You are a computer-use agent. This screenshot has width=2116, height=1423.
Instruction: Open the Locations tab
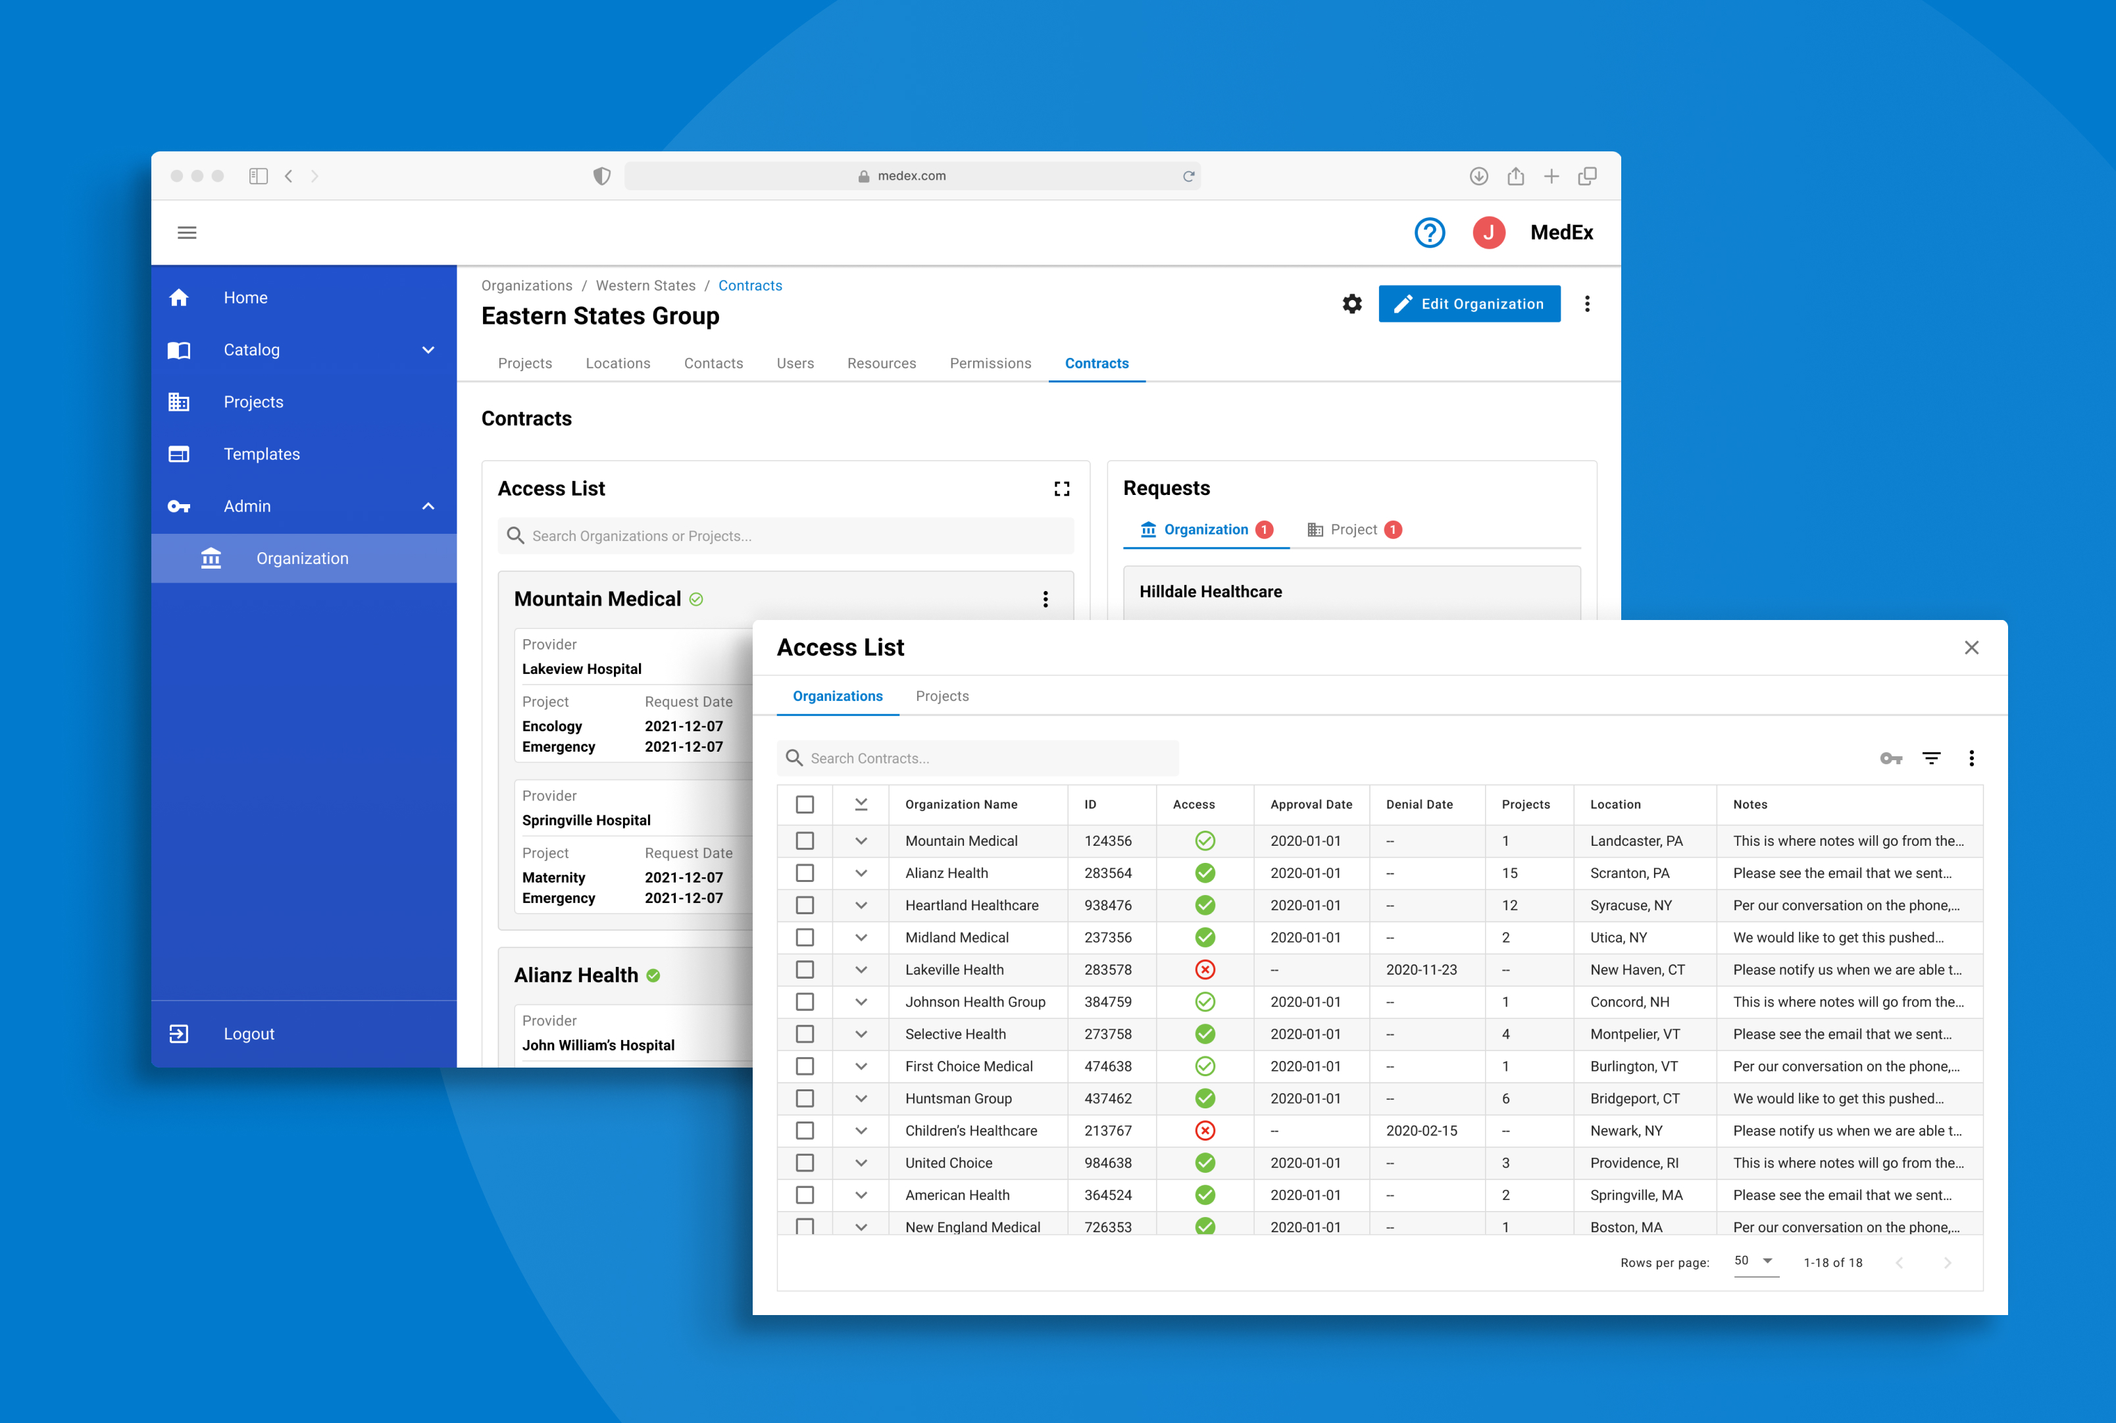(617, 363)
